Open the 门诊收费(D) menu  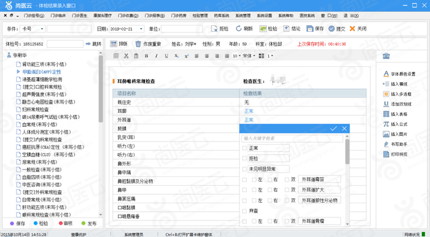tap(128, 15)
